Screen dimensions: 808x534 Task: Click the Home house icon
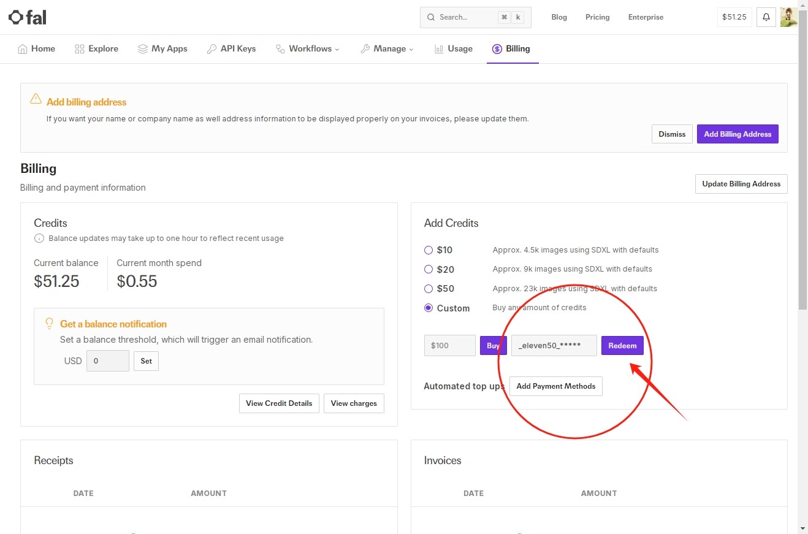coord(23,49)
